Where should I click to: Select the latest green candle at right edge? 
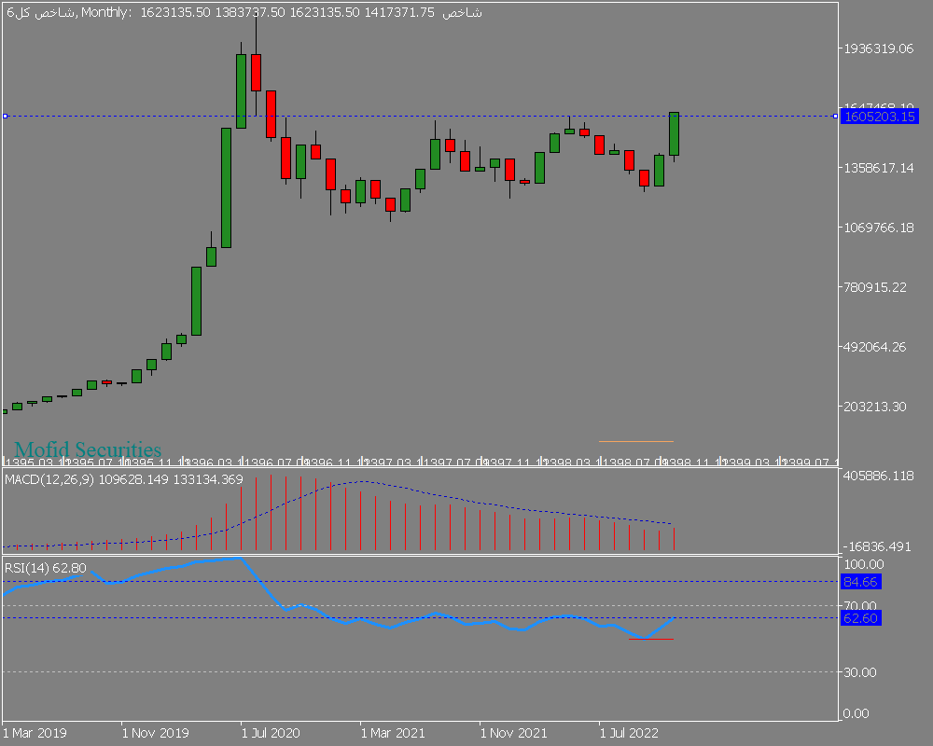(674, 133)
